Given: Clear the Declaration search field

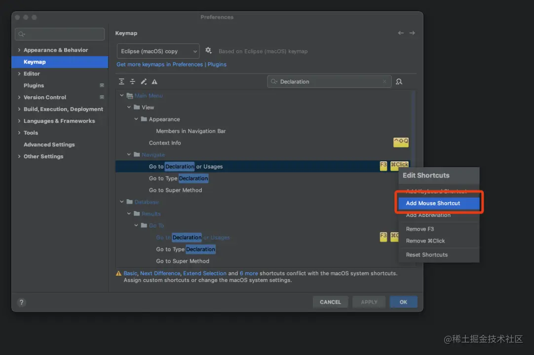Looking at the screenshot, I should point(384,82).
